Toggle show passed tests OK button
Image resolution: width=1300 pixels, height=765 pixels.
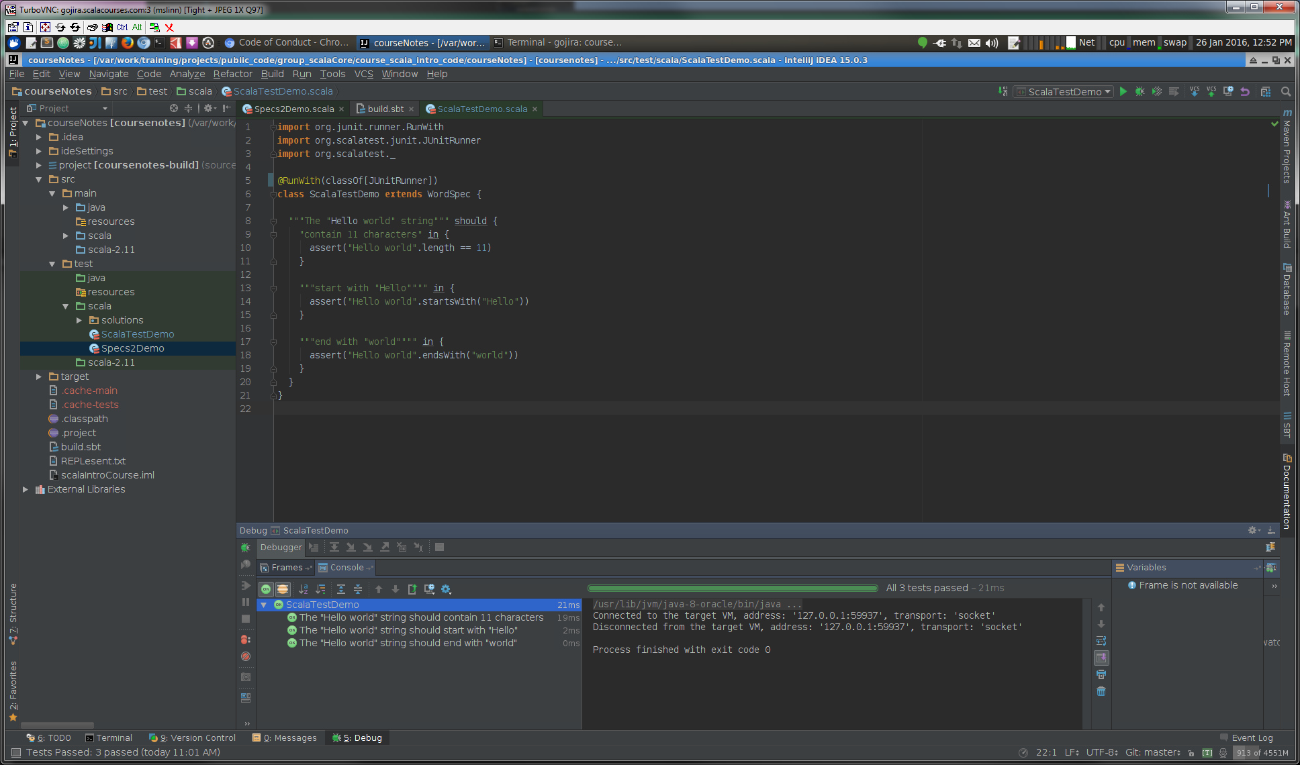coord(266,589)
